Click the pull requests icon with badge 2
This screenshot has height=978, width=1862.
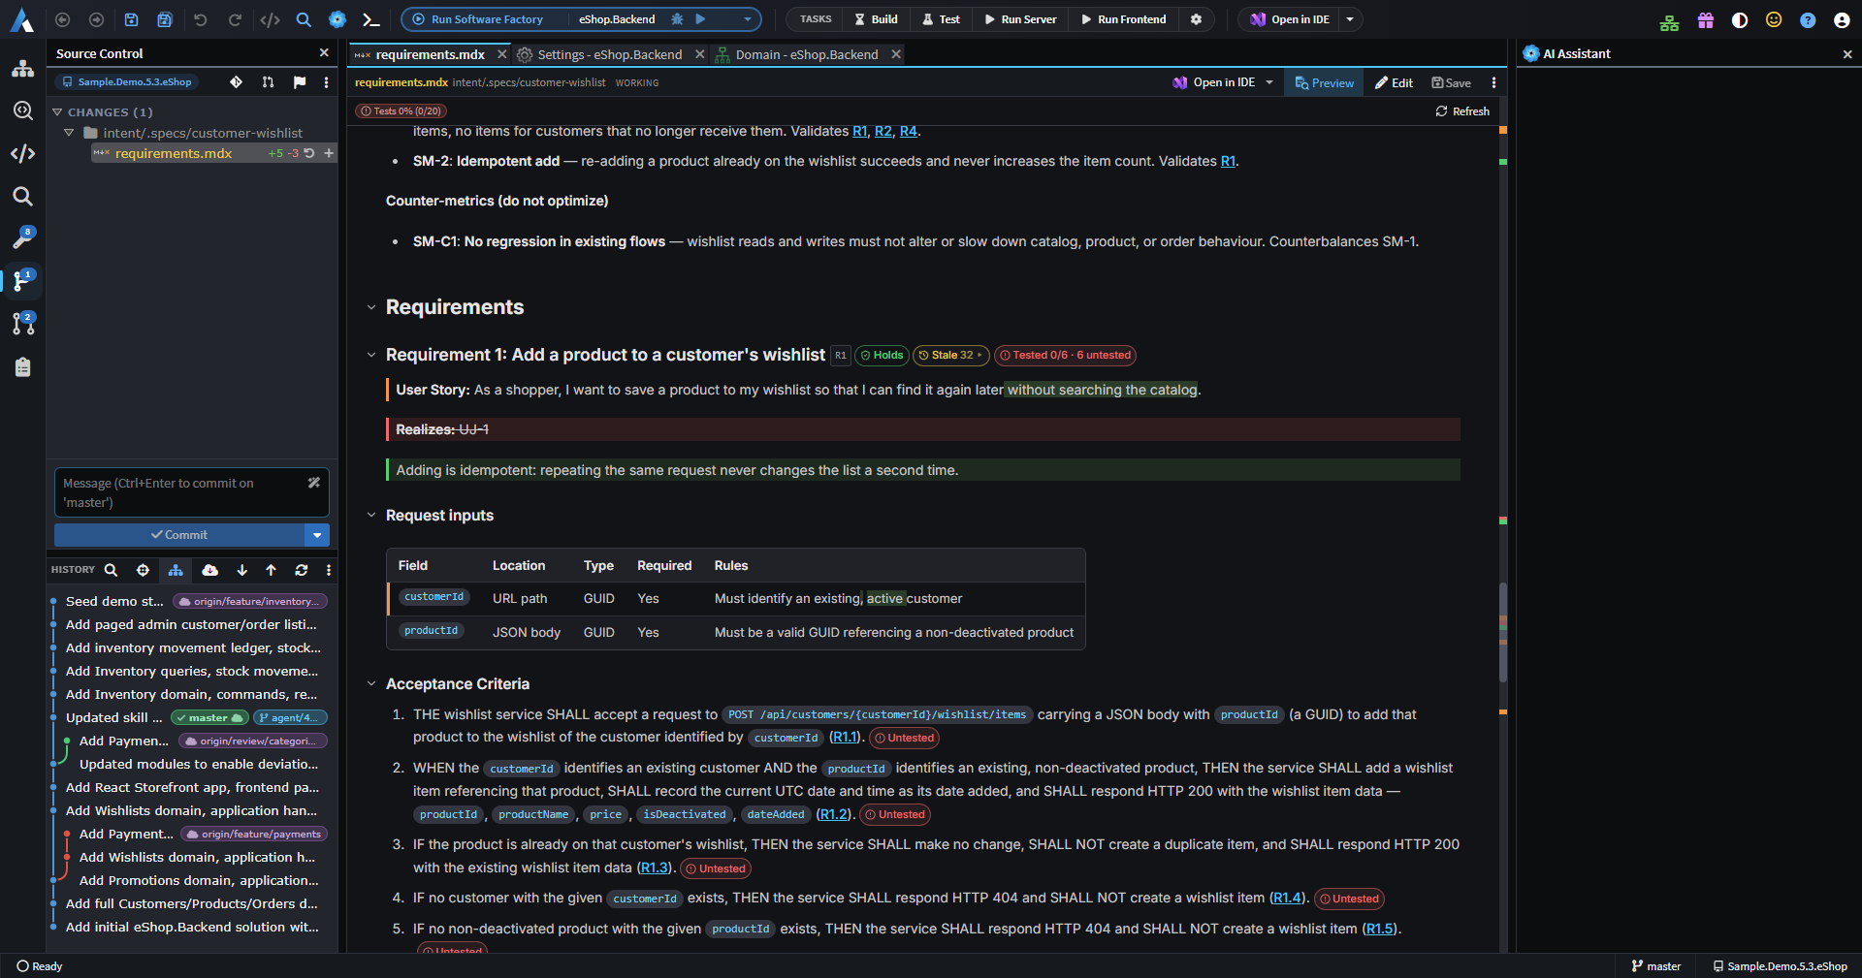(23, 323)
